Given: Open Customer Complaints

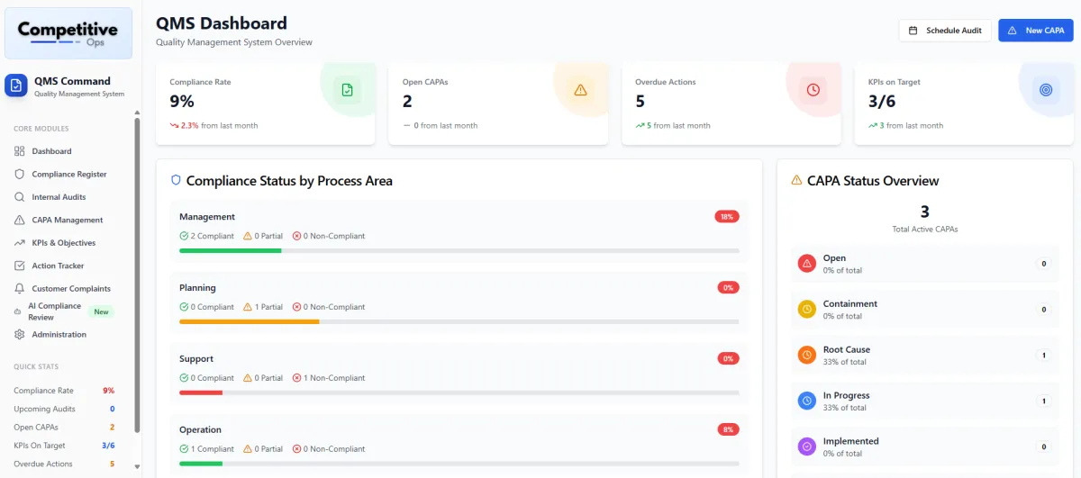Looking at the screenshot, I should coord(69,289).
